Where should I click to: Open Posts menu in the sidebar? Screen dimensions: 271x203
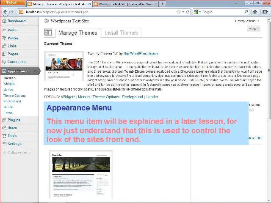click(x=12, y=30)
